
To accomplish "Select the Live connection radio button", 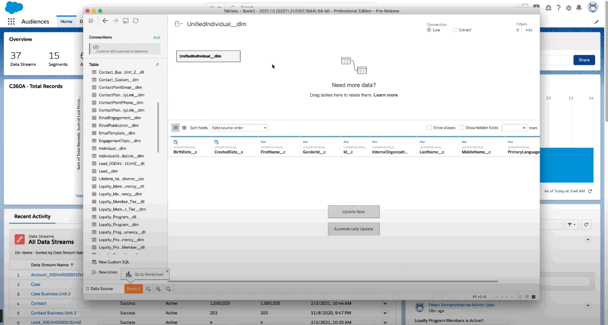I will (x=429, y=30).
